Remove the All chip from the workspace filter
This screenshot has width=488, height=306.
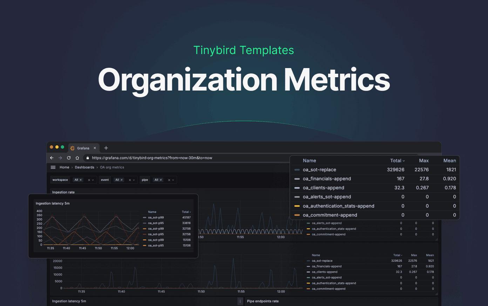point(81,180)
